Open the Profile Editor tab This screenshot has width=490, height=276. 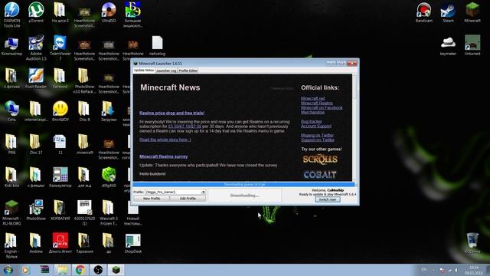188,71
